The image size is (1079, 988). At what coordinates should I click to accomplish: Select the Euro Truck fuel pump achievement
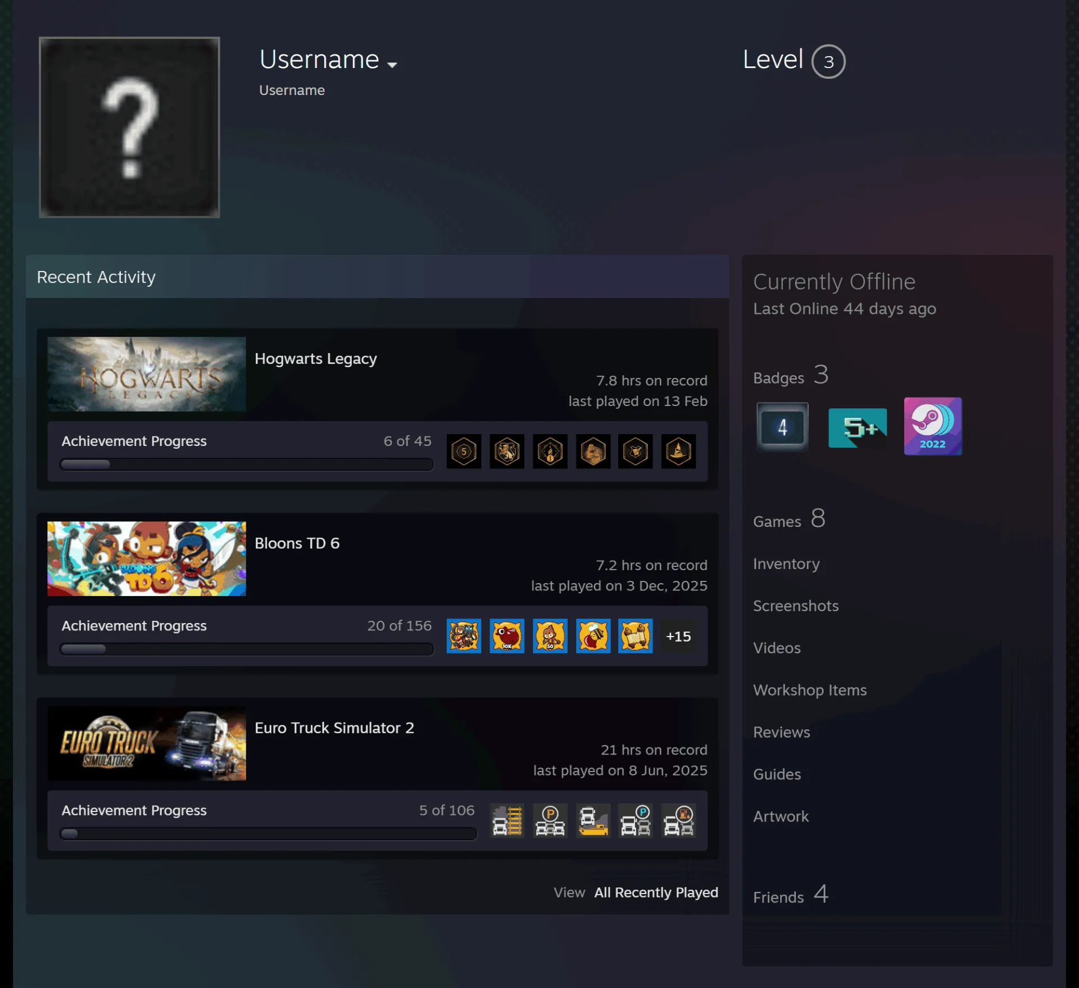tap(678, 820)
